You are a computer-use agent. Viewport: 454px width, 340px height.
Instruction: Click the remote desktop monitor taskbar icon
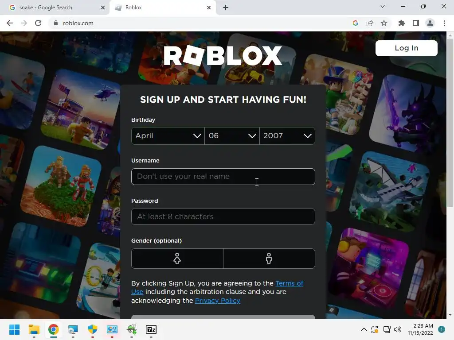pyautogui.click(x=73, y=329)
